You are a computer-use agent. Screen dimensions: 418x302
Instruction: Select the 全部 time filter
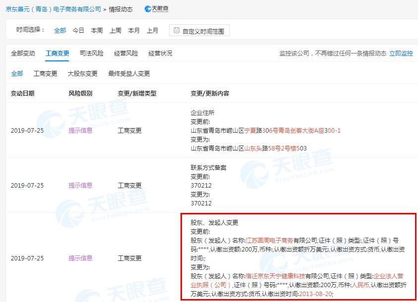tap(60, 30)
